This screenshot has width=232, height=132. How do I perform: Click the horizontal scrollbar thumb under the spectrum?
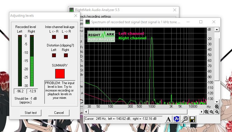tap(138, 112)
